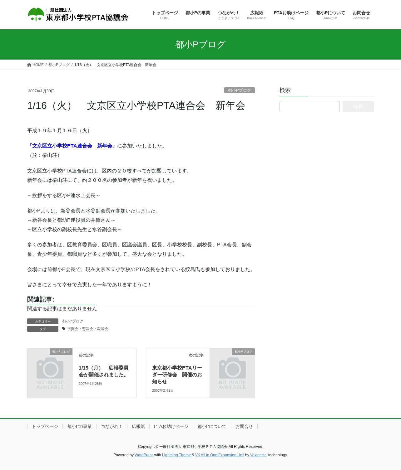Click 都小Pブログ badge on next article card
Image resolution: width=401 pixels, height=470 pixels.
[244, 351]
